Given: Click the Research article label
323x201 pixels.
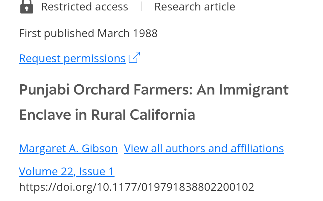Looking at the screenshot, I should (195, 7).
